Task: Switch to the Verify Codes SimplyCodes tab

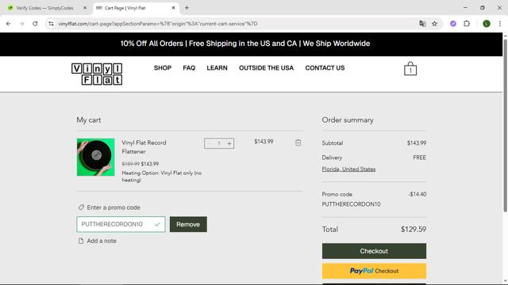Action: [x=44, y=8]
